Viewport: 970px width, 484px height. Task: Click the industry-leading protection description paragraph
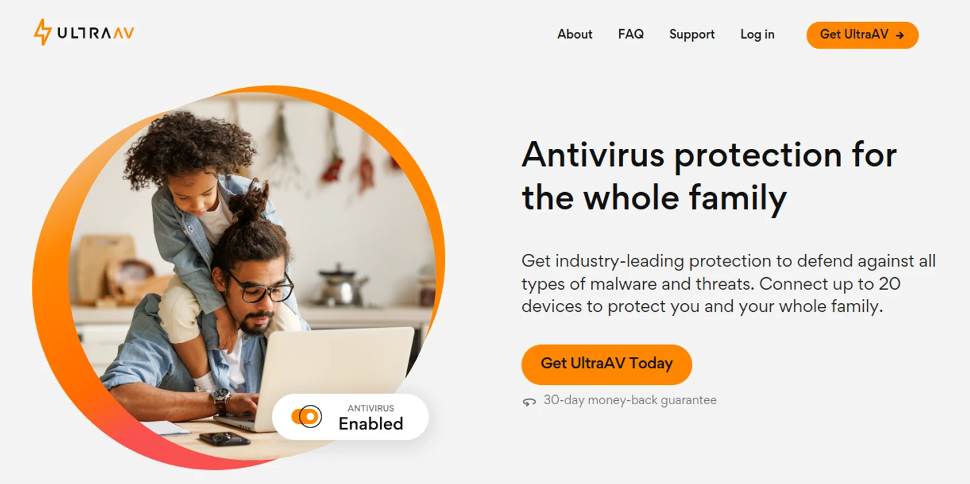(x=729, y=284)
